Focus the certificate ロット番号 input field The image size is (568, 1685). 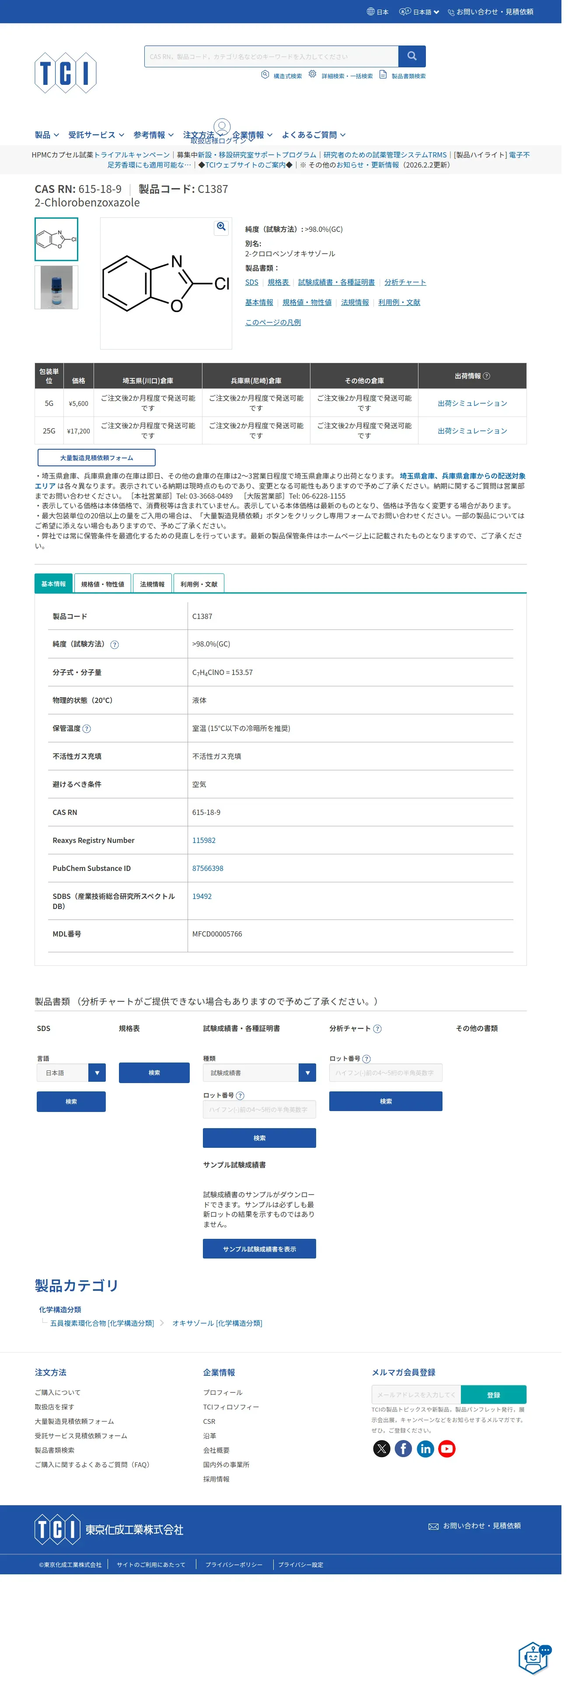pyautogui.click(x=259, y=1109)
